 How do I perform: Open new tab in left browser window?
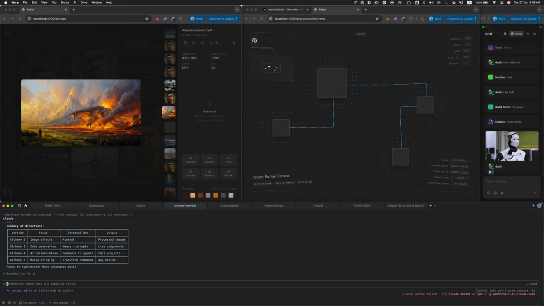tap(73, 9)
